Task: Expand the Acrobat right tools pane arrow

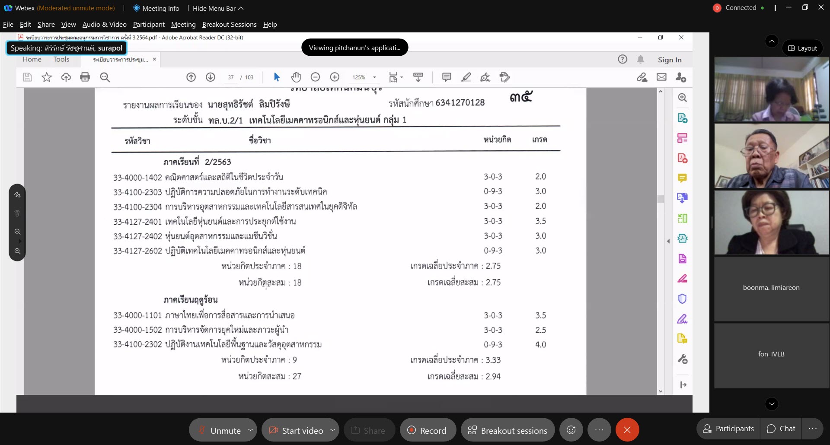Action: 668,241
